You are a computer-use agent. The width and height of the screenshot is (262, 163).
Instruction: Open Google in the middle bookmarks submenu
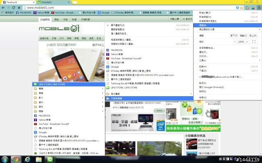pyautogui.click(x=149, y=67)
